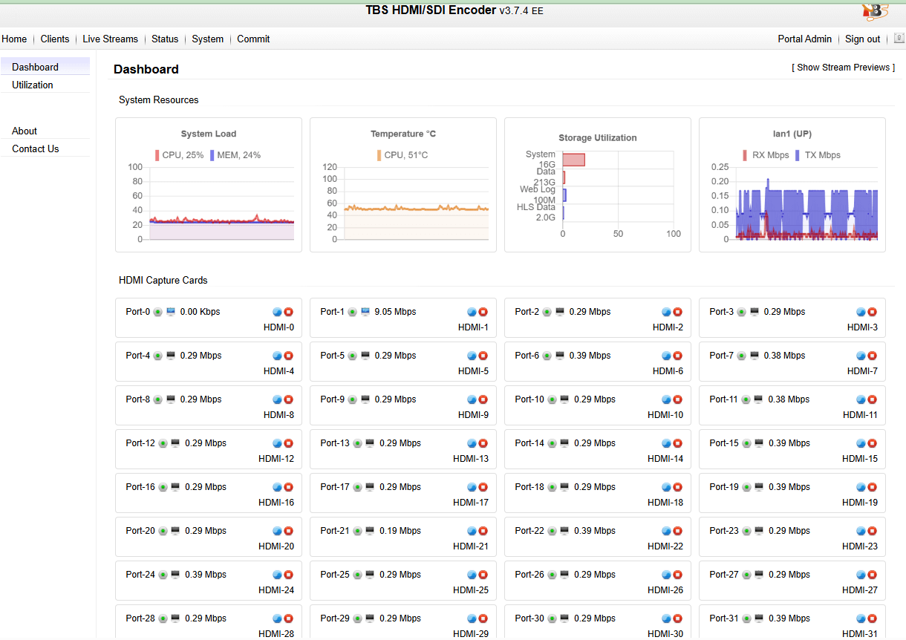Toggle the CPU series in System Load legend
Image resolution: width=906 pixels, height=640 pixels.
click(179, 155)
